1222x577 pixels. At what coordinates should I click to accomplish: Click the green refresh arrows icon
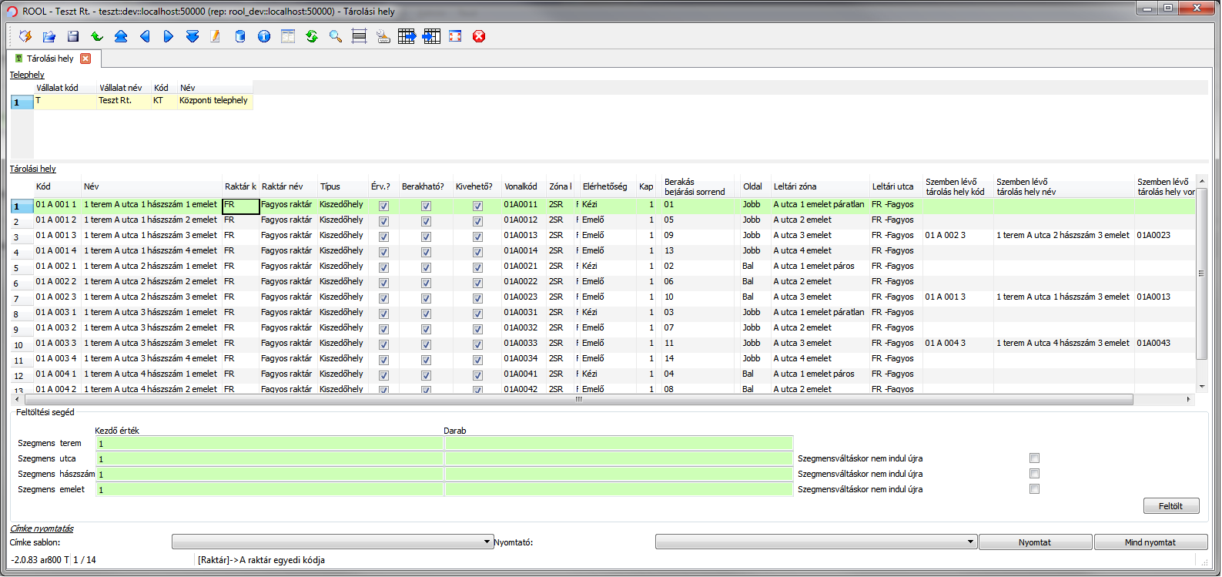(312, 36)
